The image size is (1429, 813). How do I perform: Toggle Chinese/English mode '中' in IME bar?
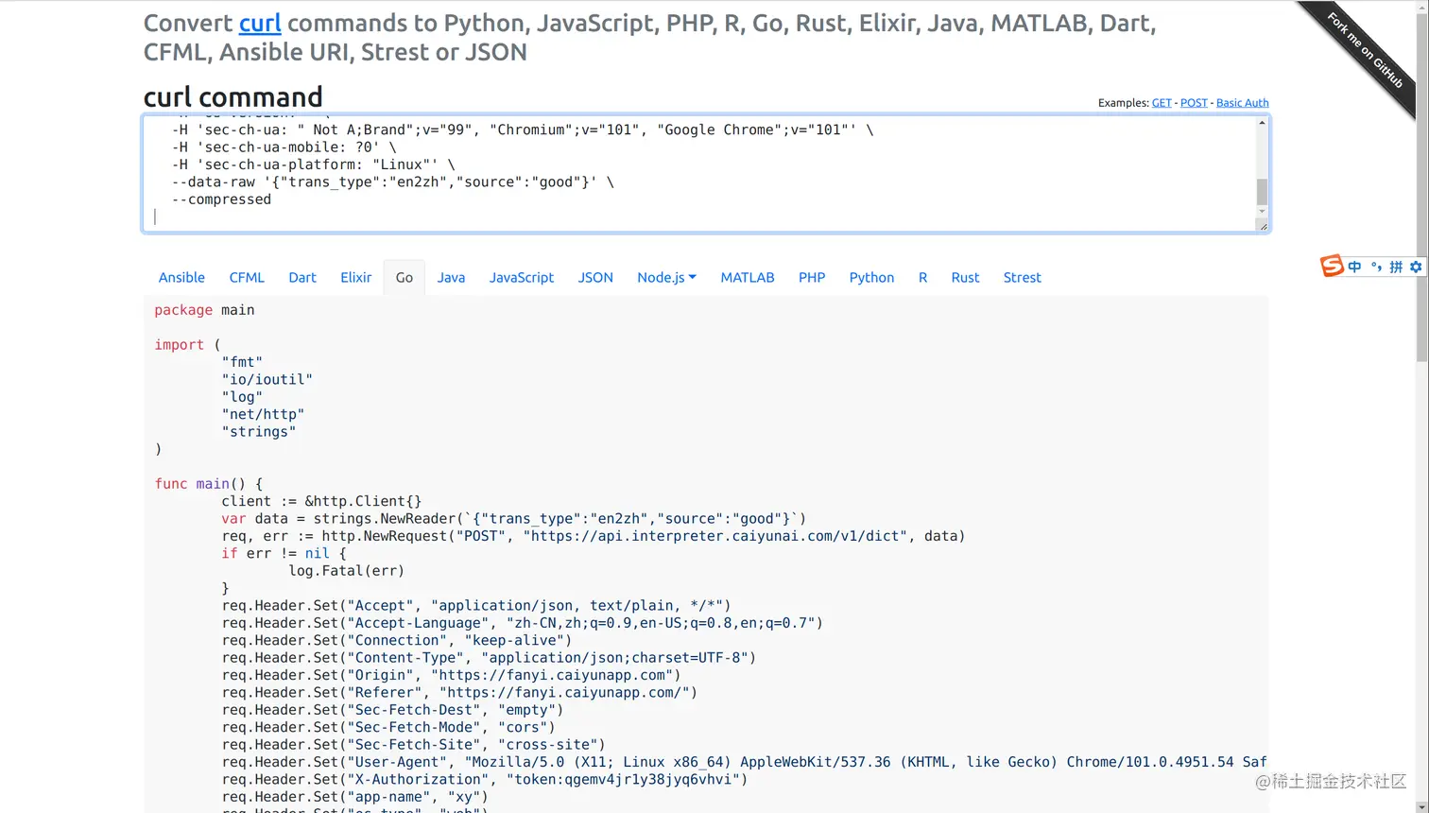coord(1354,268)
